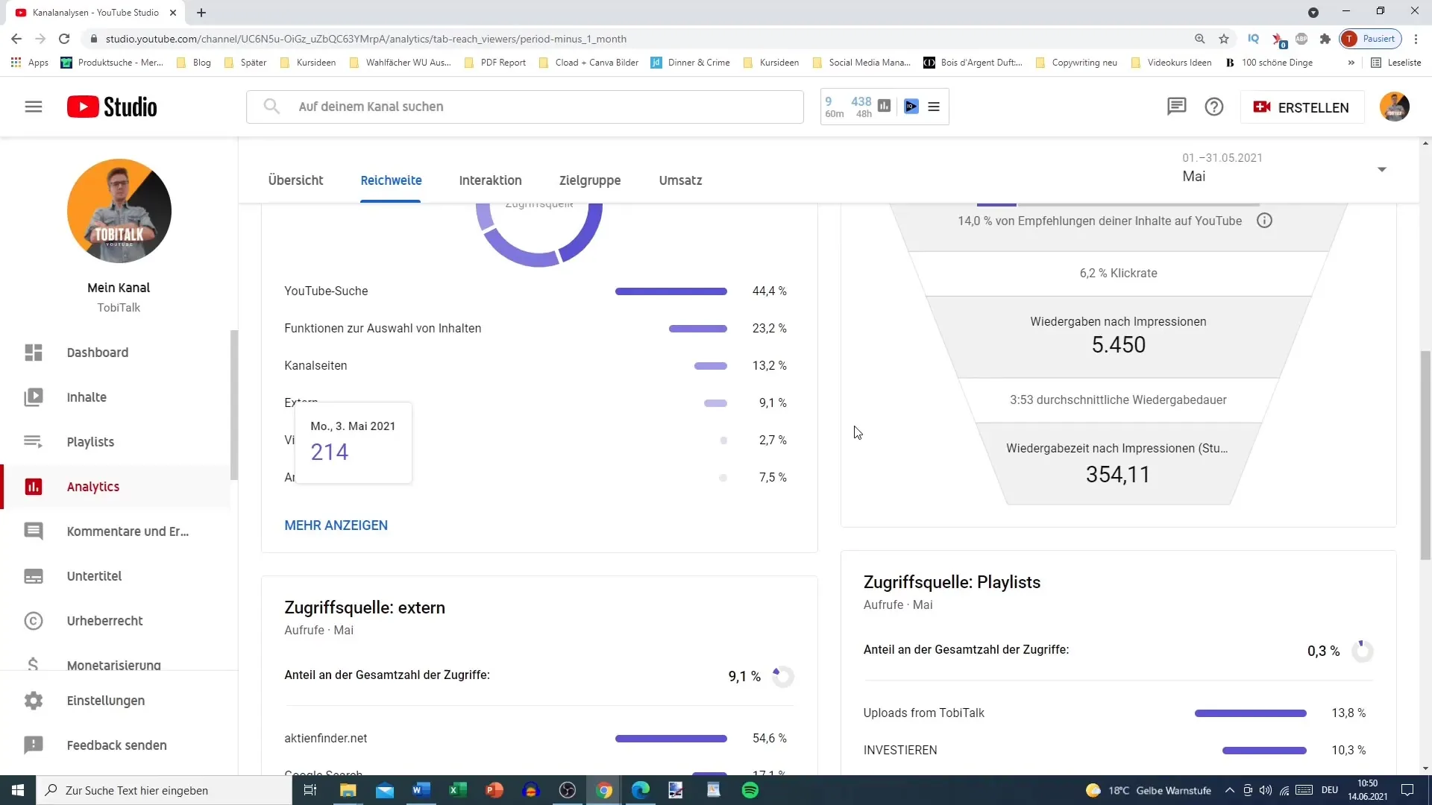Click the search input field
Viewport: 1432px width, 805px height.
click(525, 106)
